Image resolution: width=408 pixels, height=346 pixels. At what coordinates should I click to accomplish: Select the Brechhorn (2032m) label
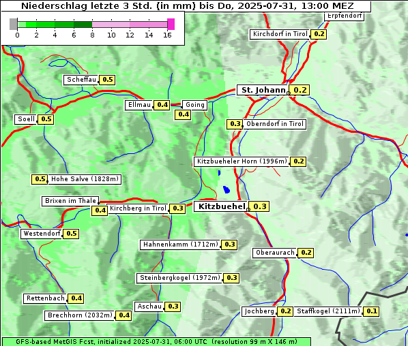[80, 315]
